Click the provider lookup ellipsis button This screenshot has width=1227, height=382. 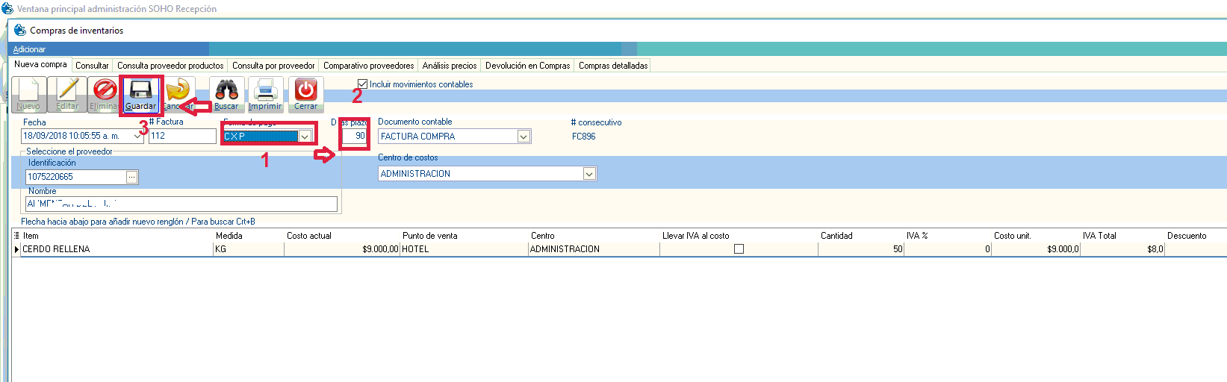click(x=132, y=177)
